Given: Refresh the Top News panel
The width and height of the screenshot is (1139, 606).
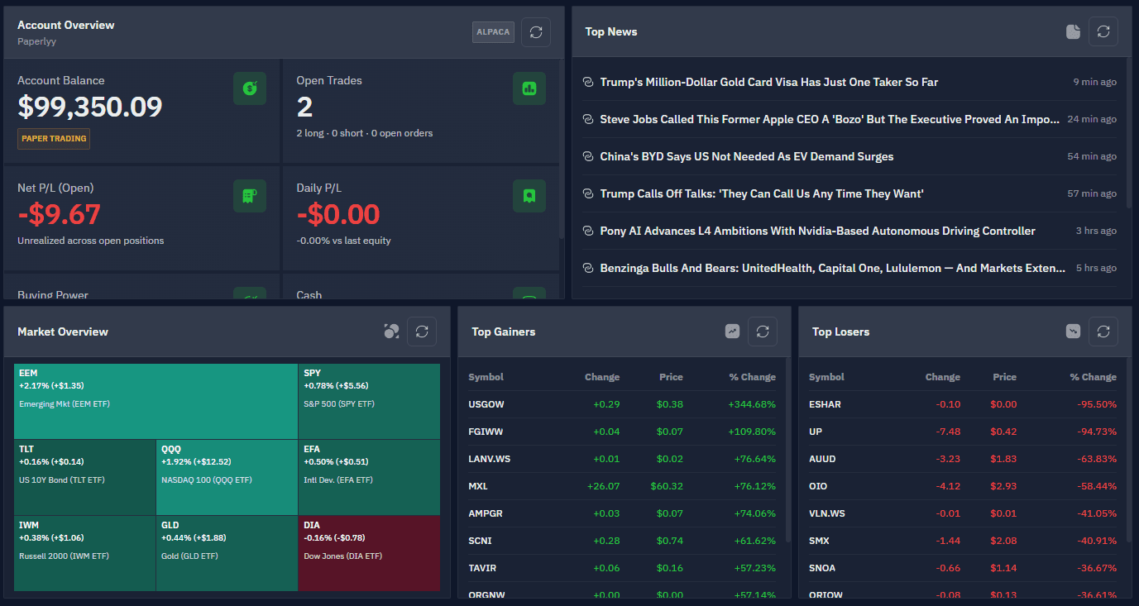Looking at the screenshot, I should [1103, 31].
